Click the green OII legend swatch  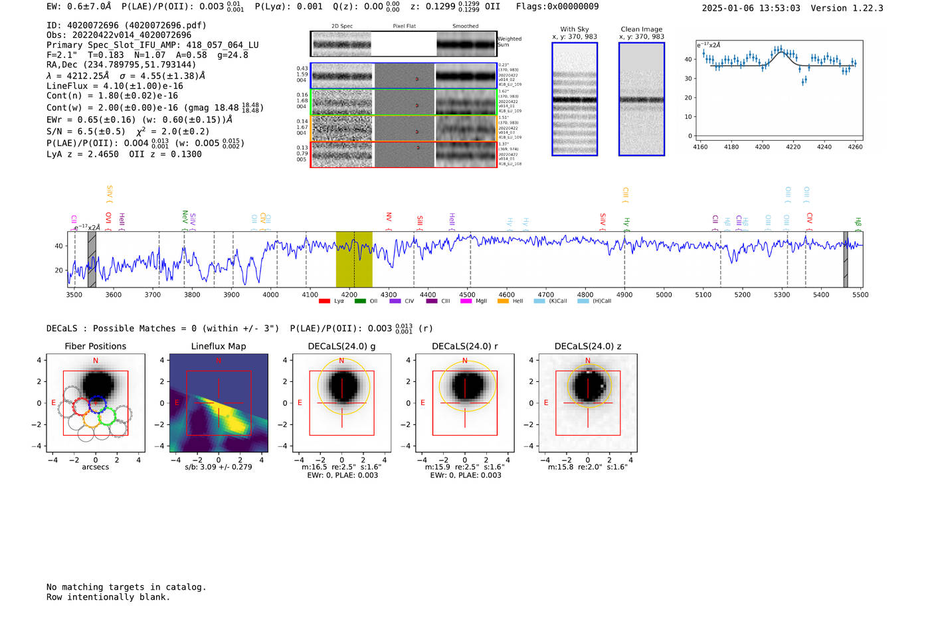[360, 302]
